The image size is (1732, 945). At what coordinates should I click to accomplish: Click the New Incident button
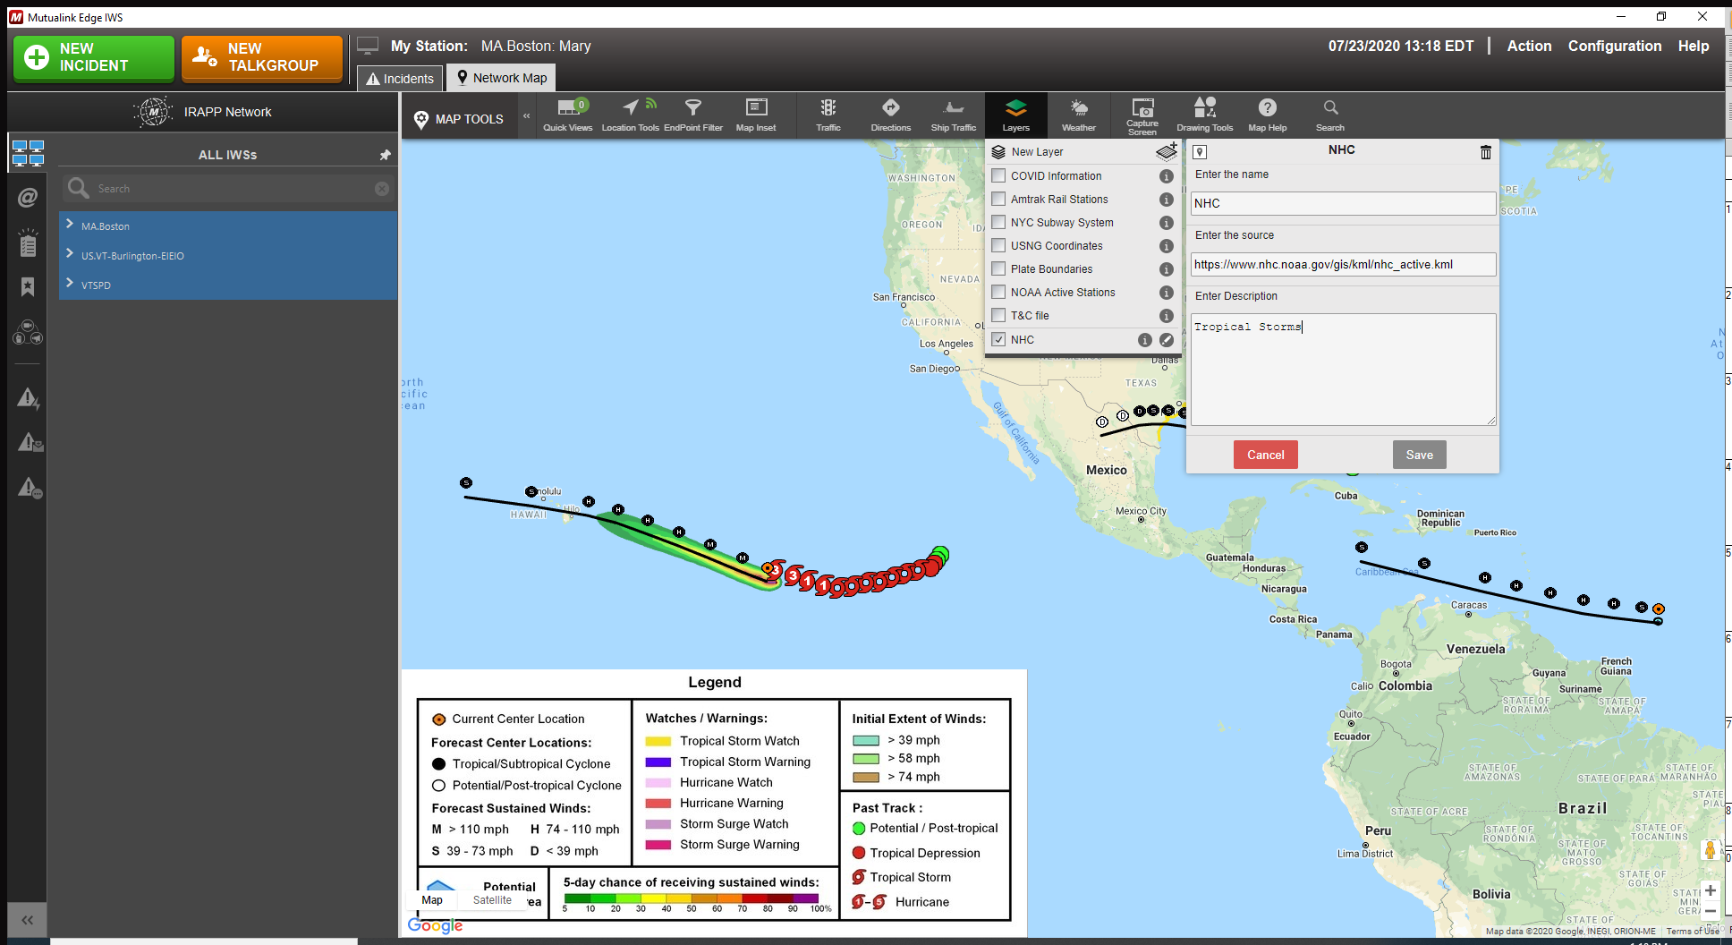(x=94, y=57)
